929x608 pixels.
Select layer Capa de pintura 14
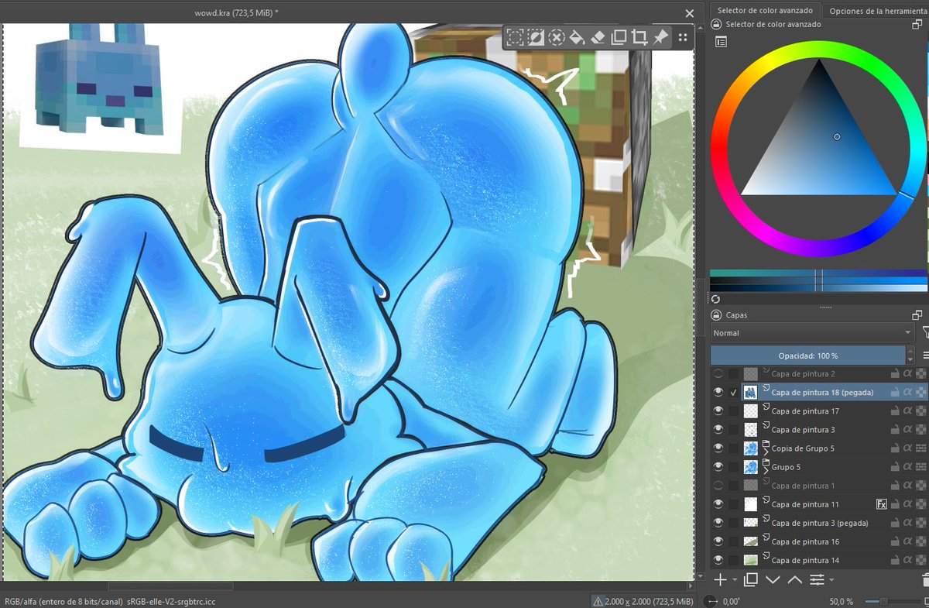tap(805, 560)
